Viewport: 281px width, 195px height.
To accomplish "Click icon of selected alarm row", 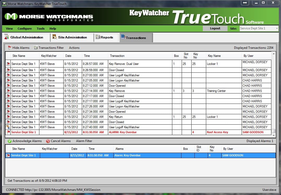I will click(x=8, y=155).
